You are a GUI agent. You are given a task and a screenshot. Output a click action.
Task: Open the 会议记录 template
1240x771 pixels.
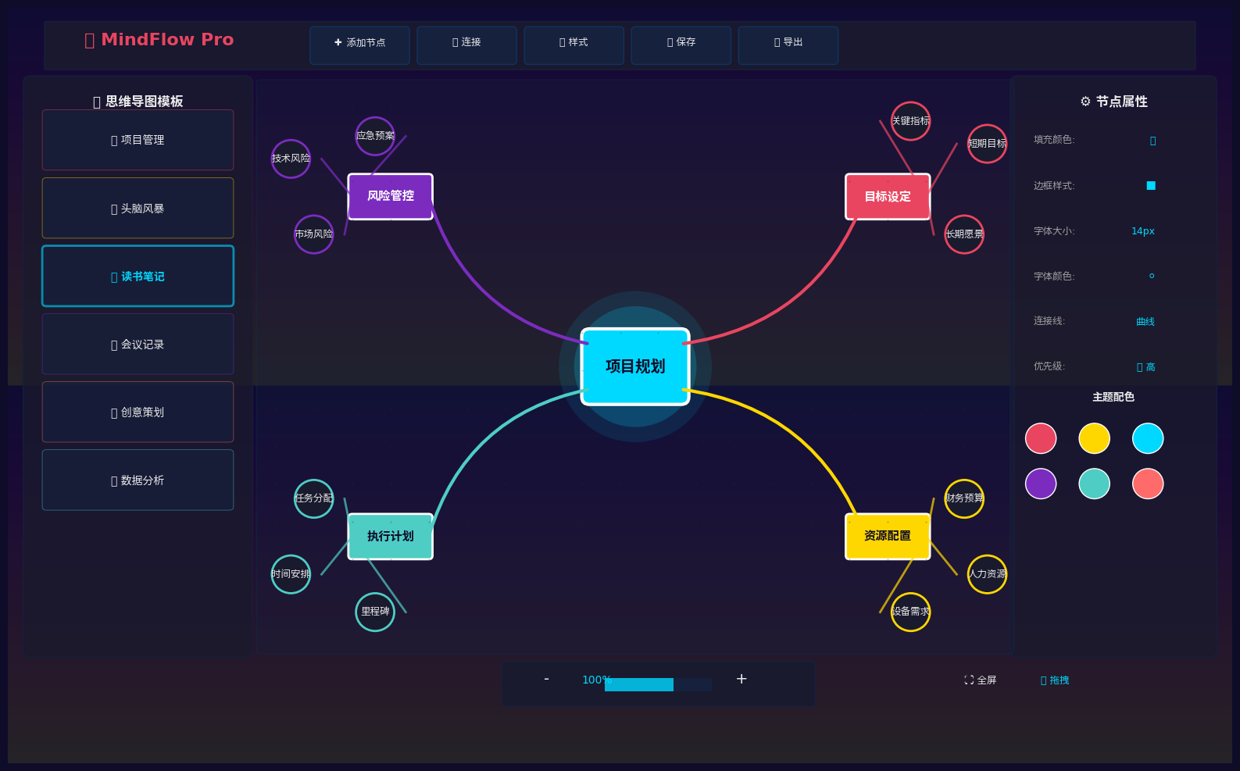click(138, 344)
